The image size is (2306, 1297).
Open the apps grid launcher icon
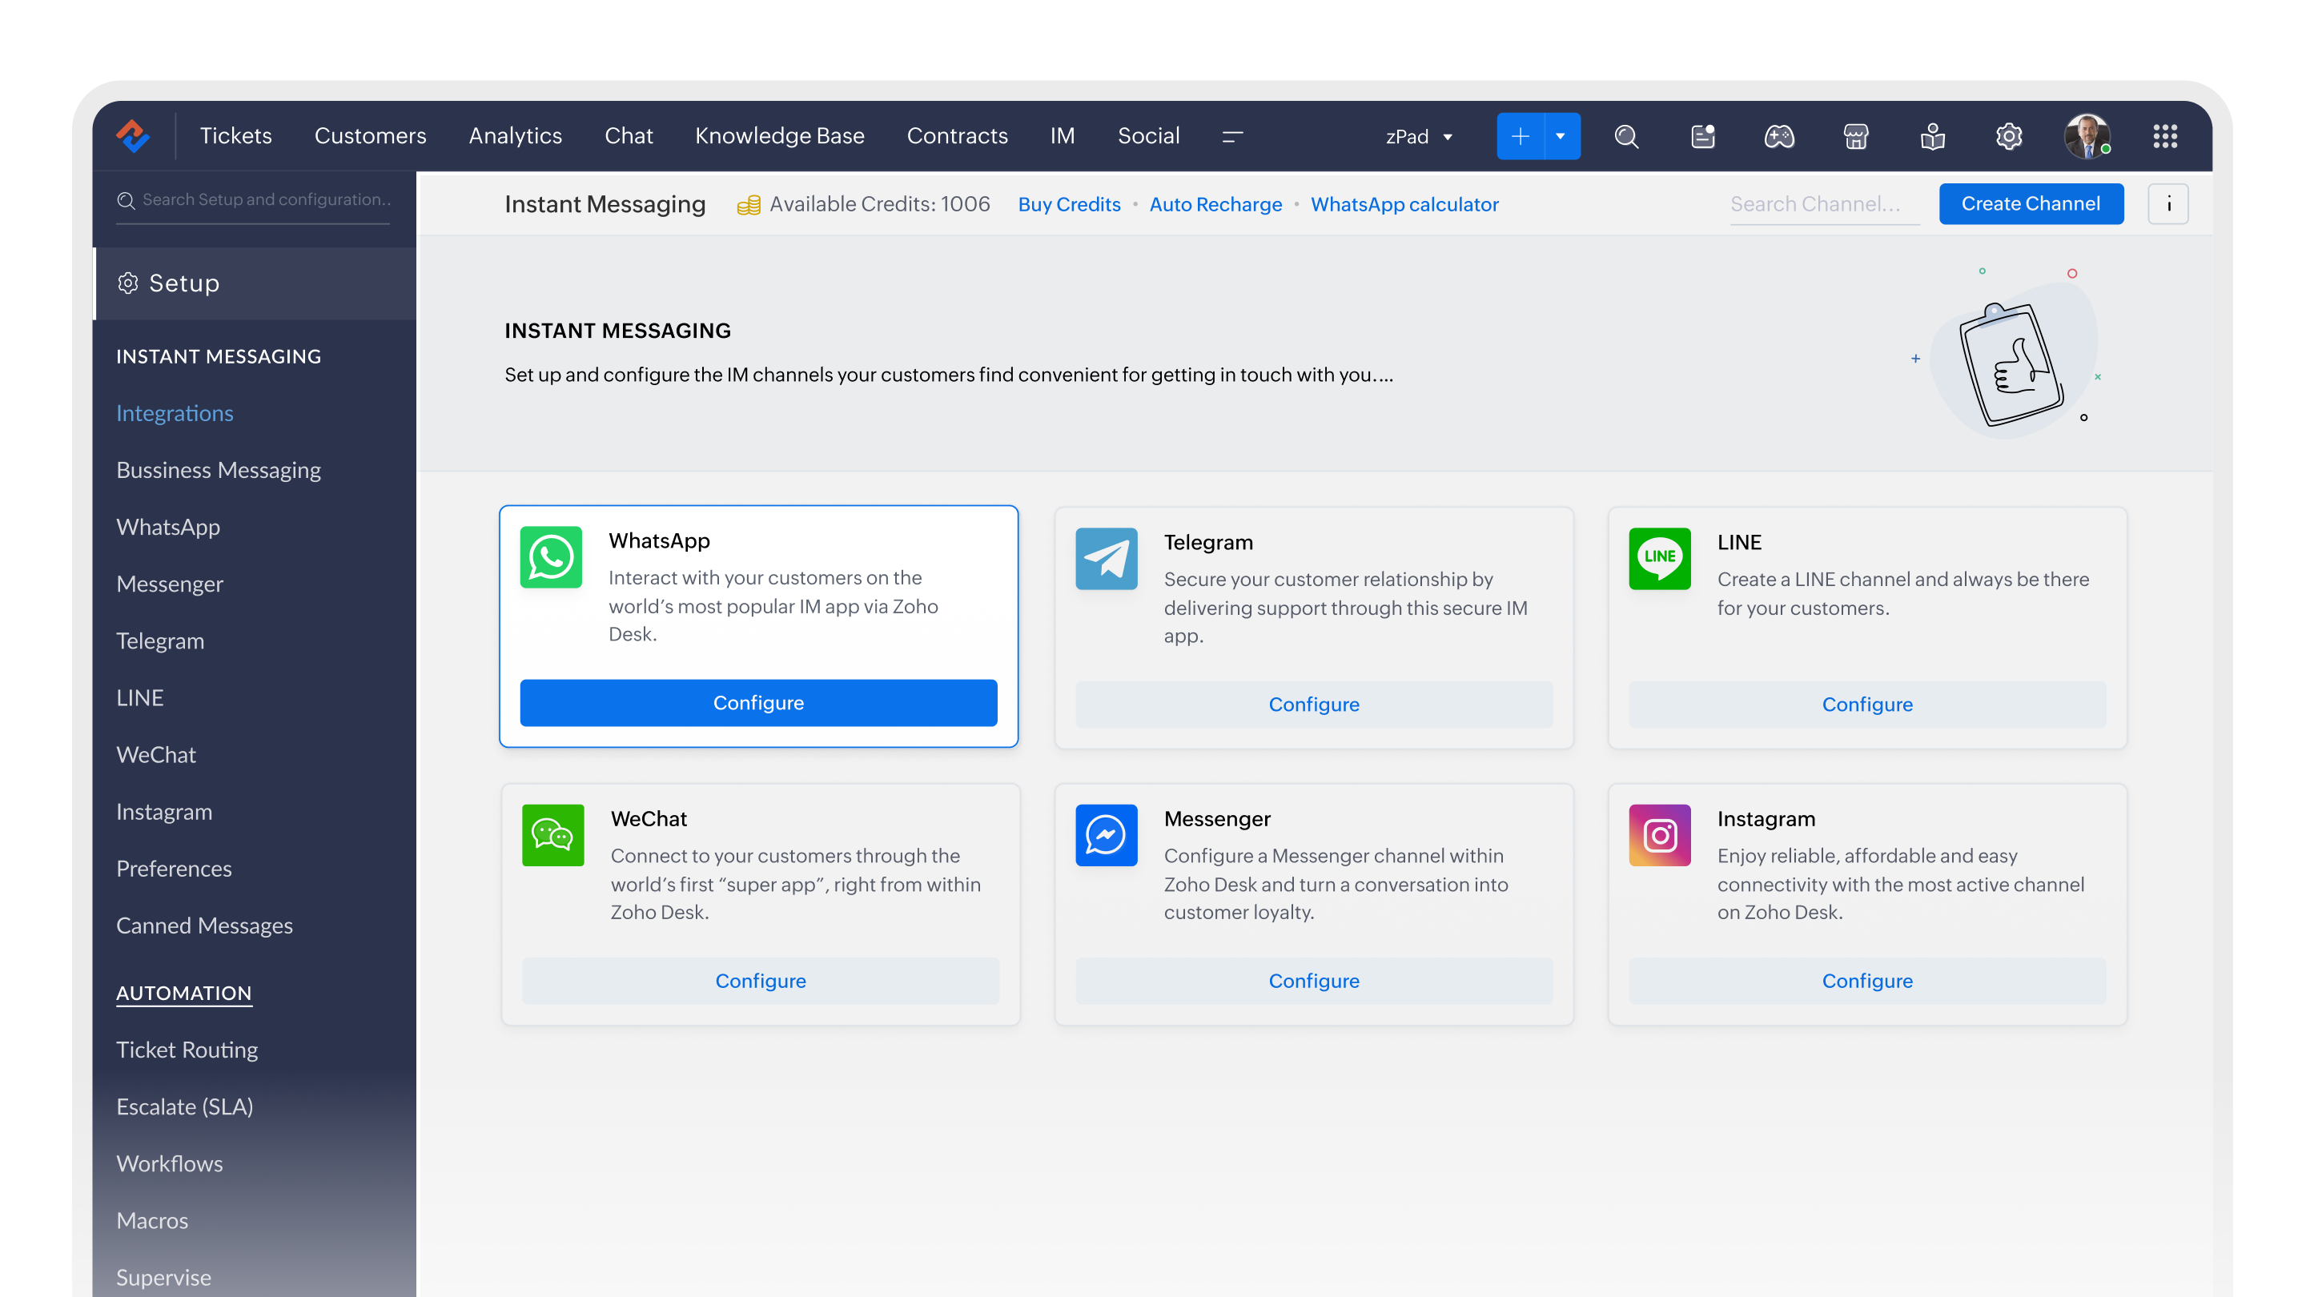2164,136
